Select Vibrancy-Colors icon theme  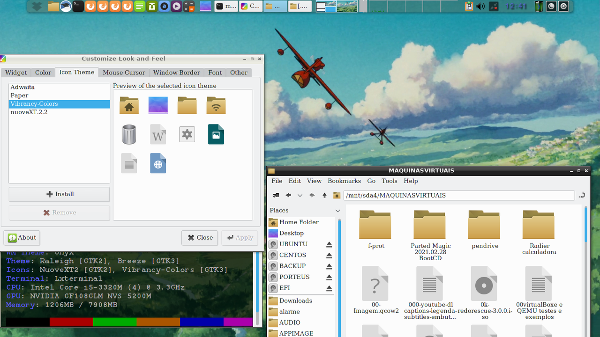click(x=59, y=104)
